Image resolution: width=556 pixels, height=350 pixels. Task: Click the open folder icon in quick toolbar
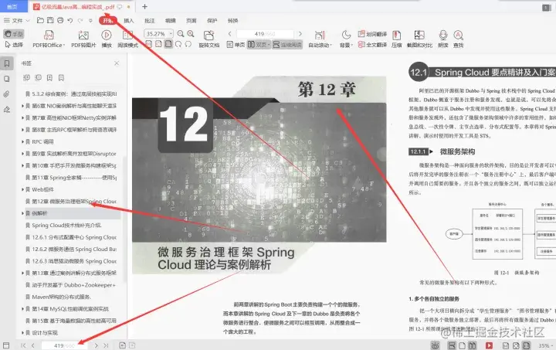tap(40, 21)
